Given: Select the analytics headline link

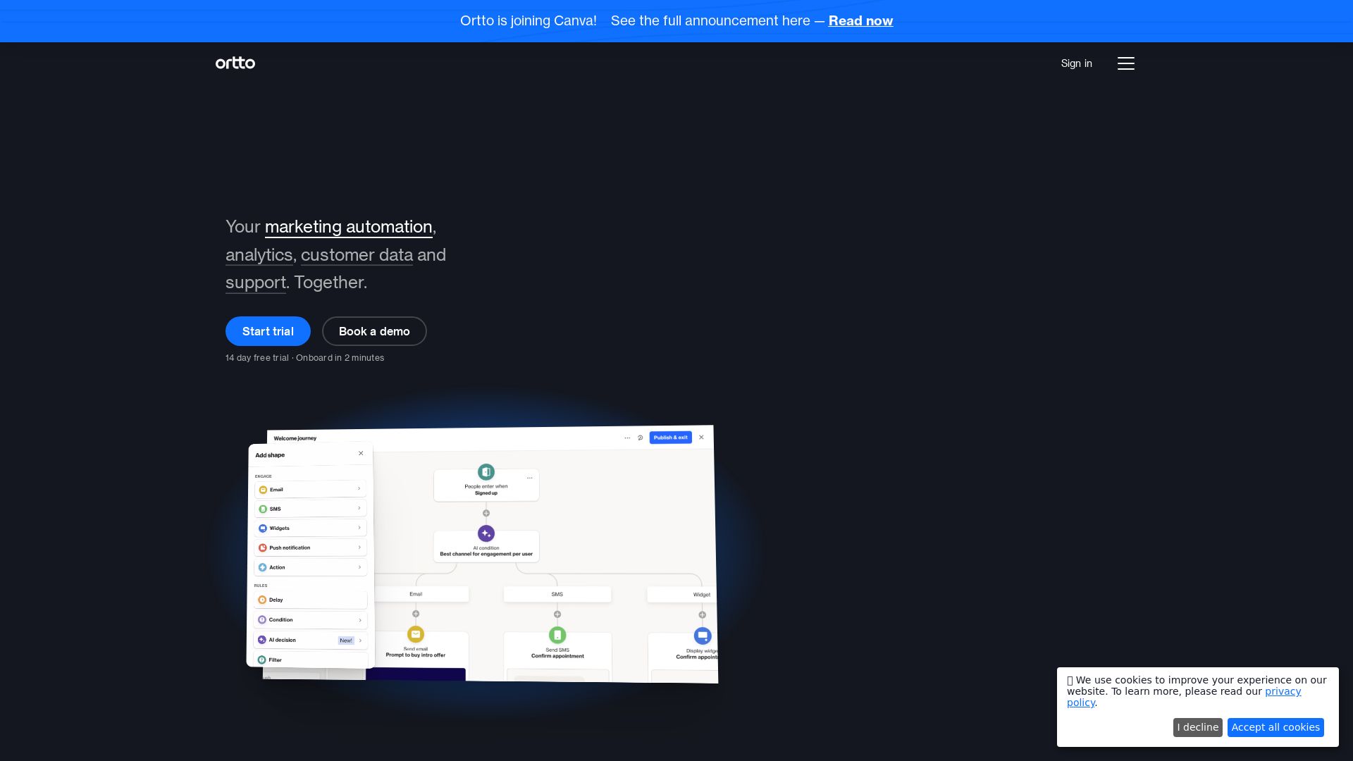Looking at the screenshot, I should 259,255.
